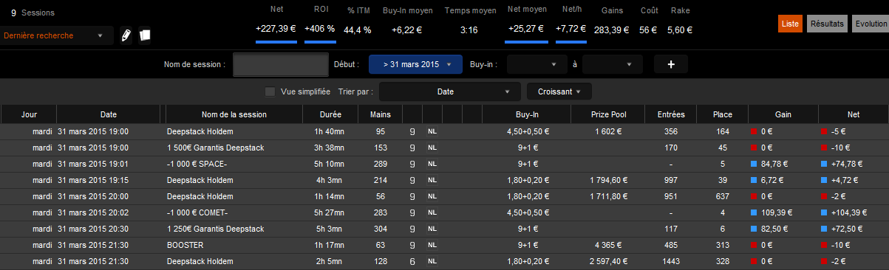The image size is (889, 270).
Task: Click the 9-seat icon in first row
Action: [412, 131]
